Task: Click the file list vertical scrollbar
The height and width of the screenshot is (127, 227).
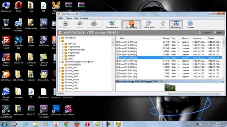Action: (223, 58)
